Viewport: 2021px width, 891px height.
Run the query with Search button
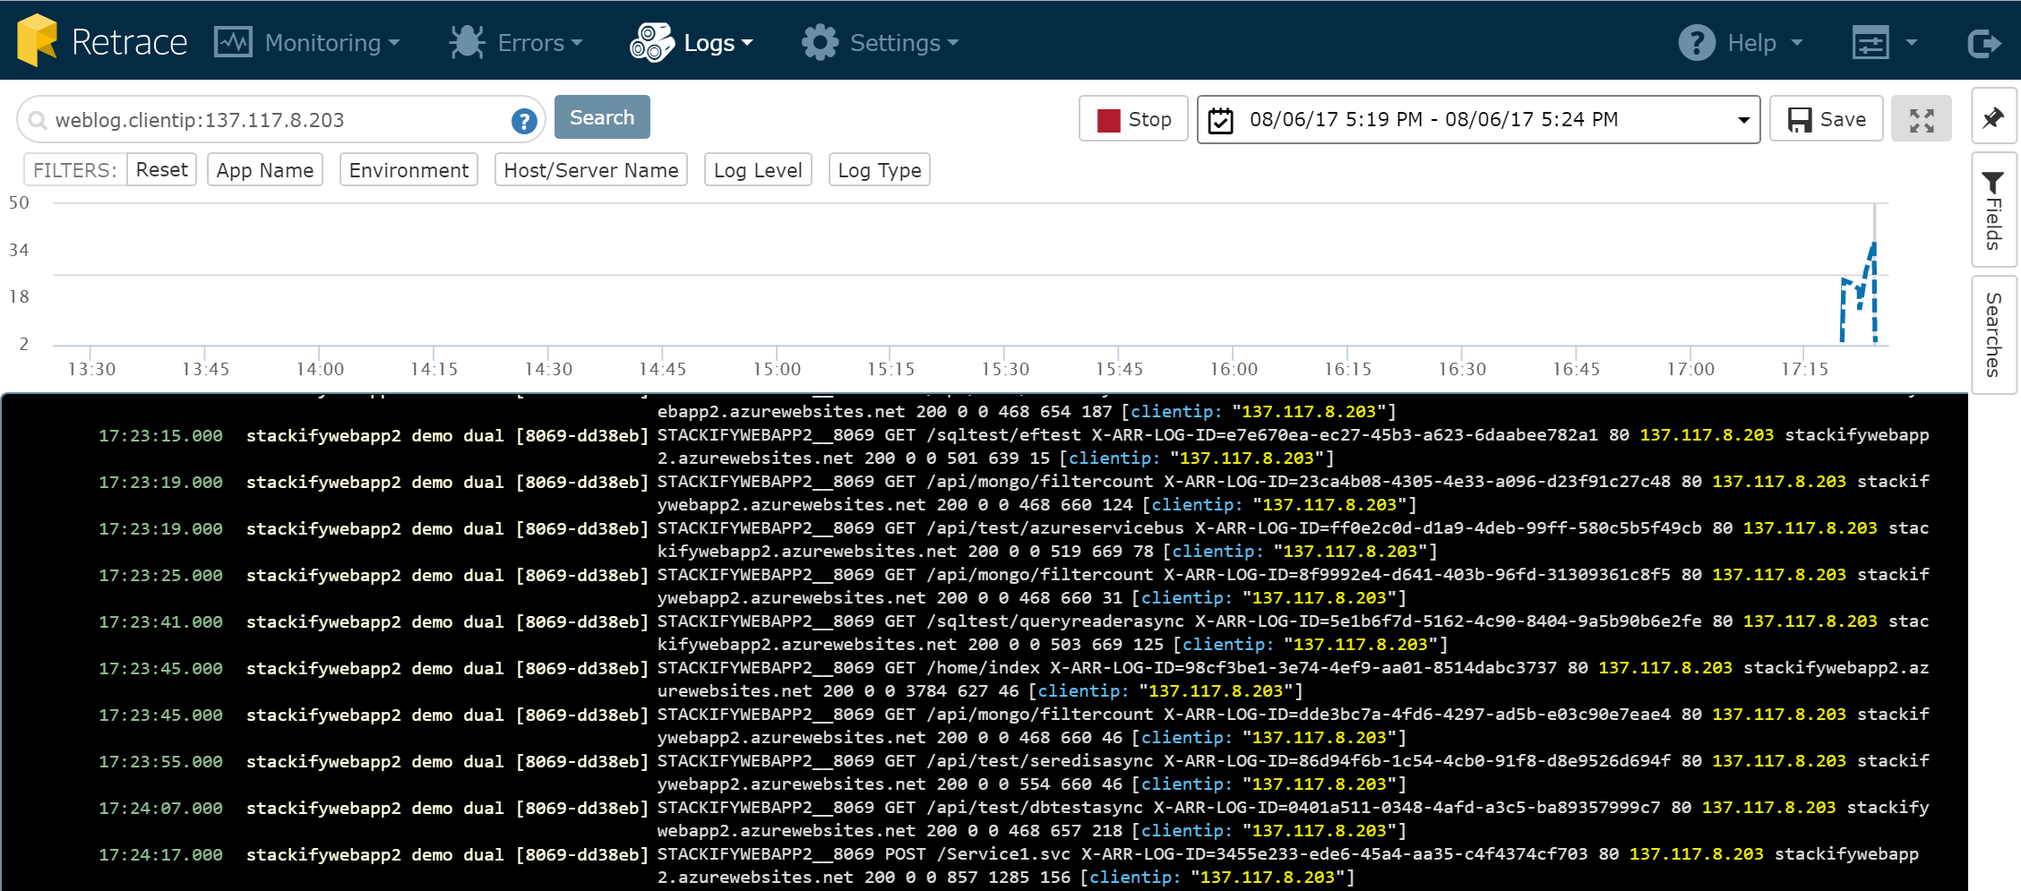(602, 117)
